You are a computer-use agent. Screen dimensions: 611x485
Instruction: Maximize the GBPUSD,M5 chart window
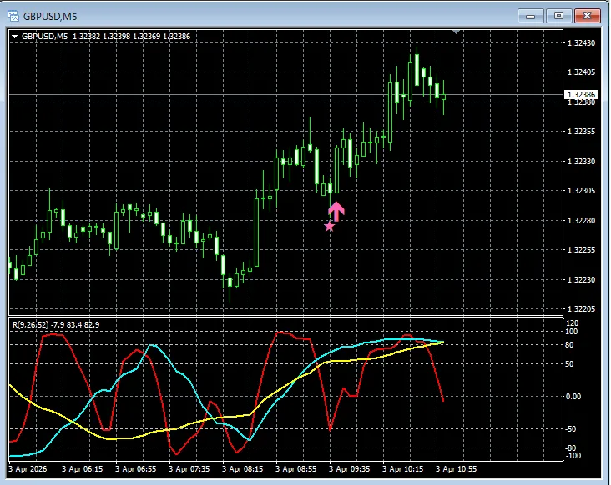[x=558, y=16]
